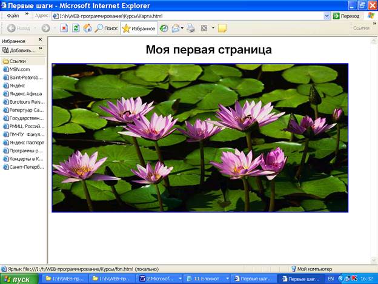Expand hidden menu items chevron next to Файл

pyautogui.click(x=27, y=14)
